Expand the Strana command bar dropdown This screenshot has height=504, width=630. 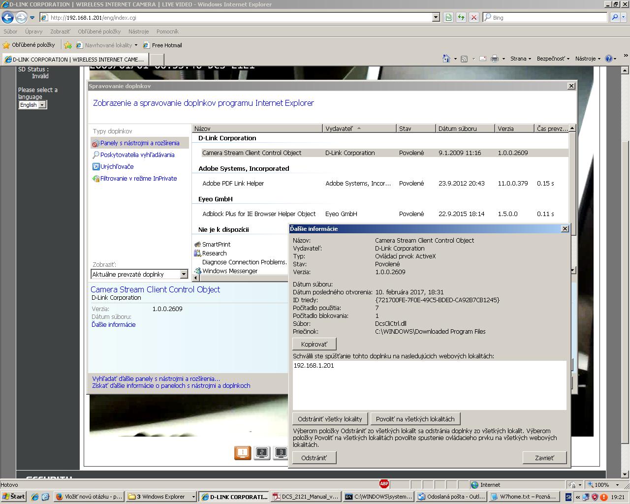(x=521, y=59)
